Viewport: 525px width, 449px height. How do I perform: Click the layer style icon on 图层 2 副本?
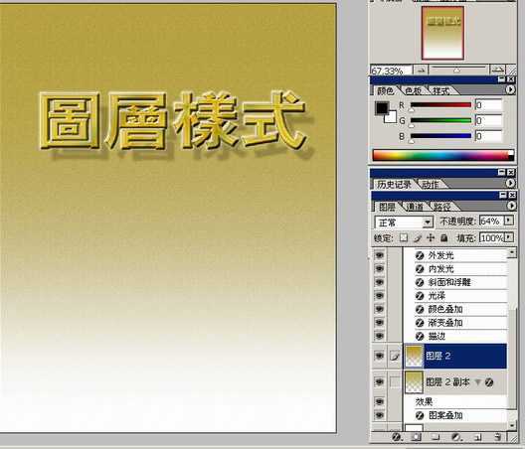(x=489, y=382)
